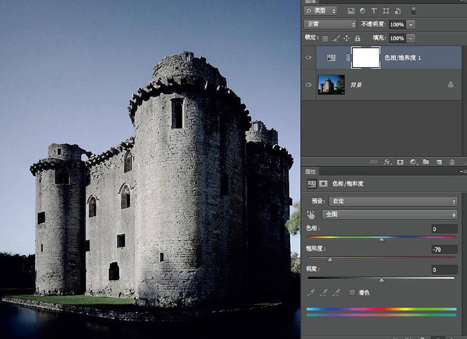This screenshot has height=339, width=467.
Task: Open the layer style fx menu
Action: coord(387,162)
